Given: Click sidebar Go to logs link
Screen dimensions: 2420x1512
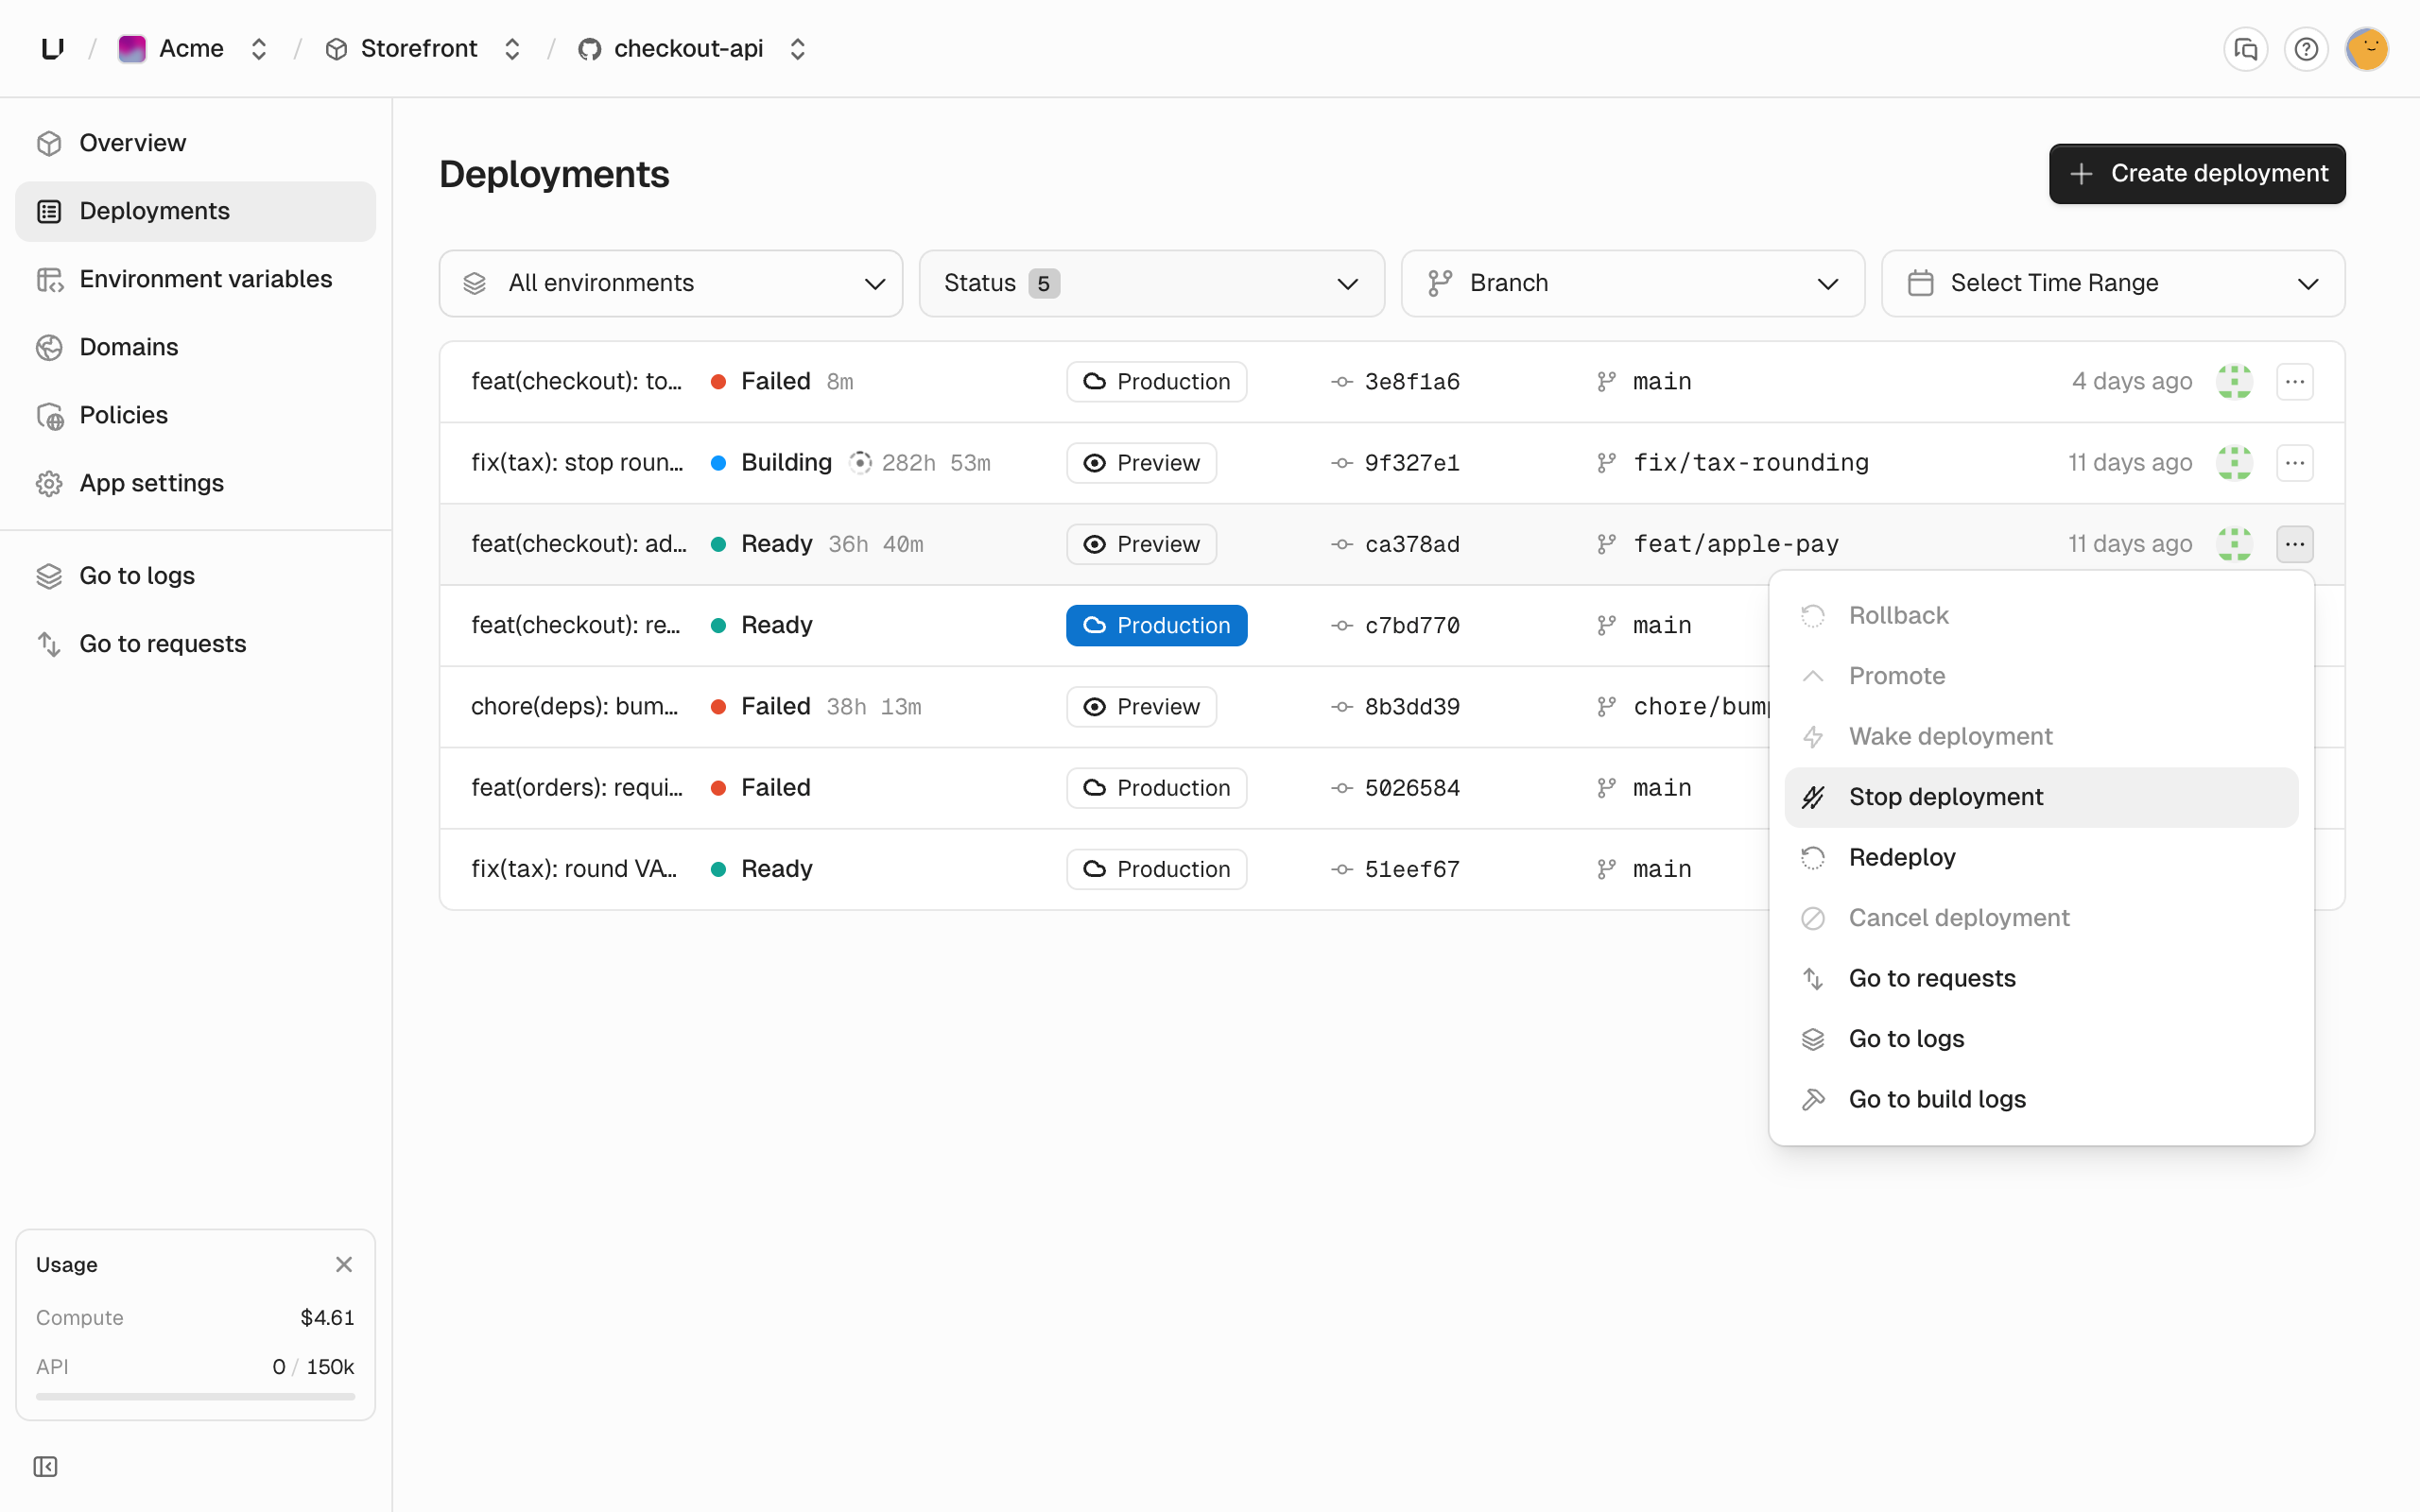Looking at the screenshot, I should pos(195,576).
